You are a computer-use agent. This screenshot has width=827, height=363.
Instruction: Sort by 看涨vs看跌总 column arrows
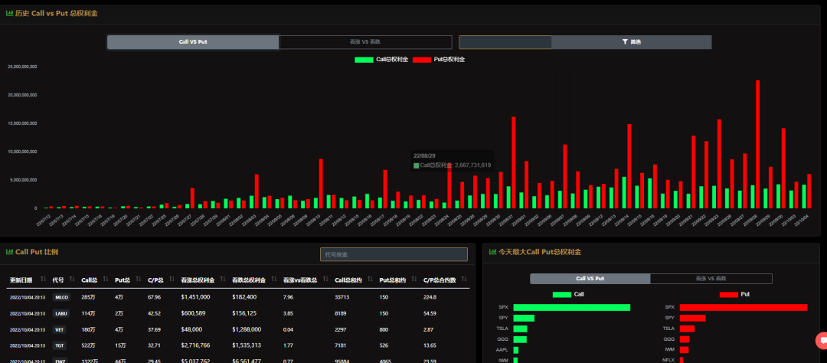click(x=326, y=279)
